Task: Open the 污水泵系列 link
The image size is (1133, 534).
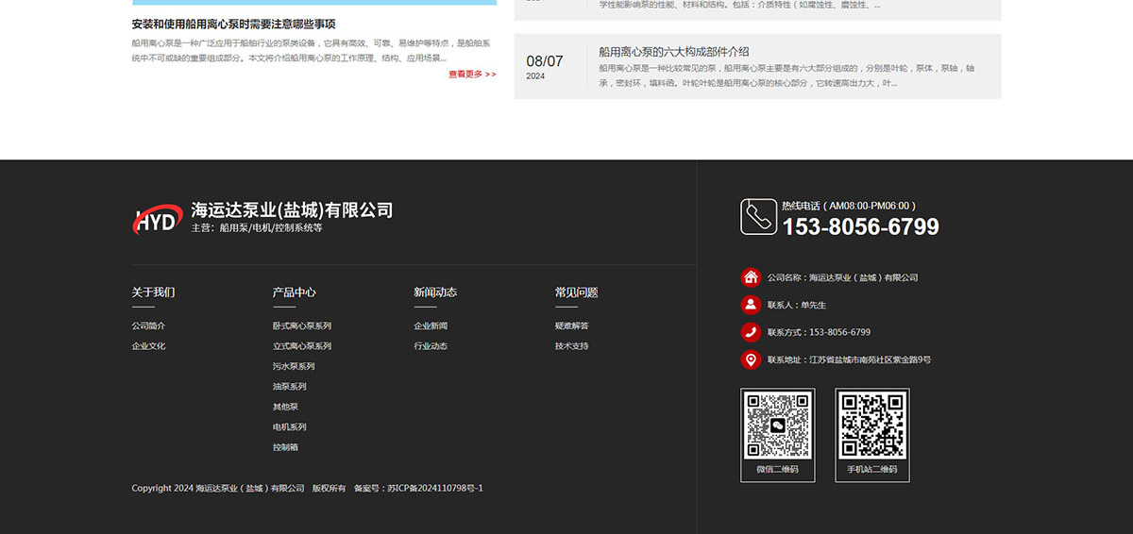Action: (x=294, y=366)
